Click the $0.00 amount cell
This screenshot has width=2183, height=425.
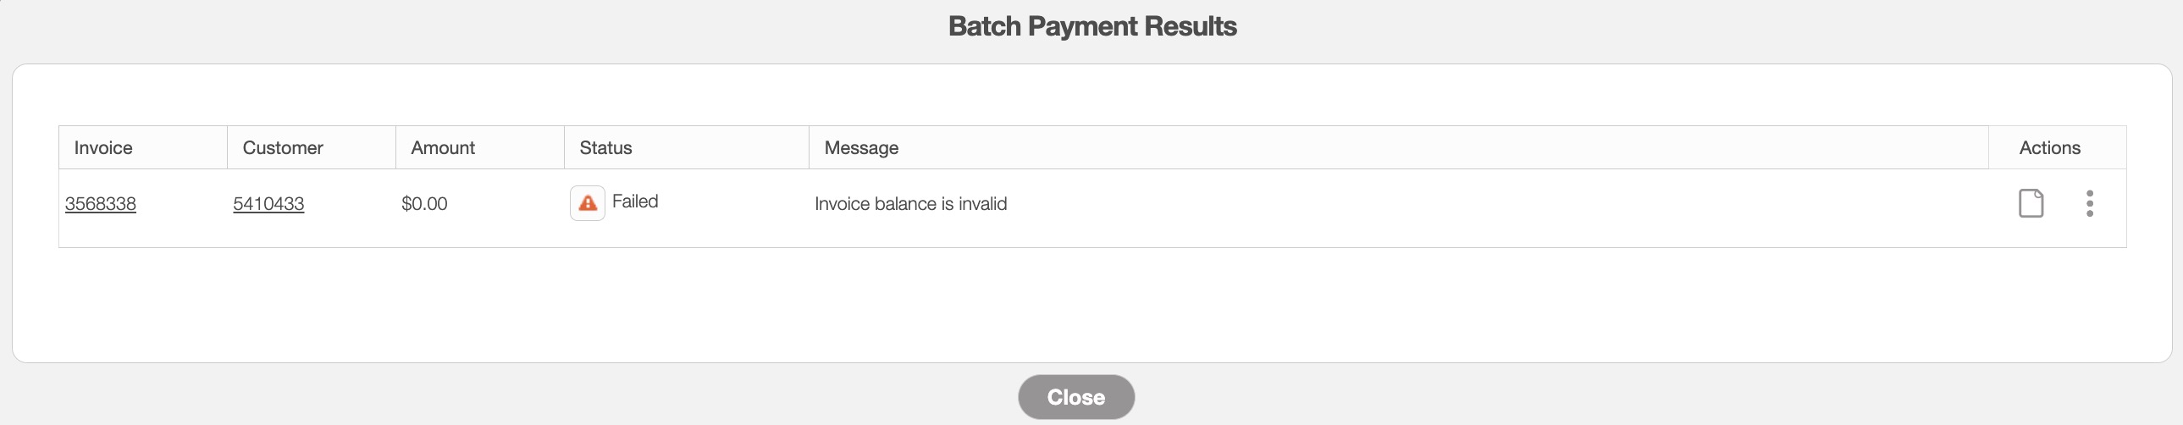[x=424, y=204]
